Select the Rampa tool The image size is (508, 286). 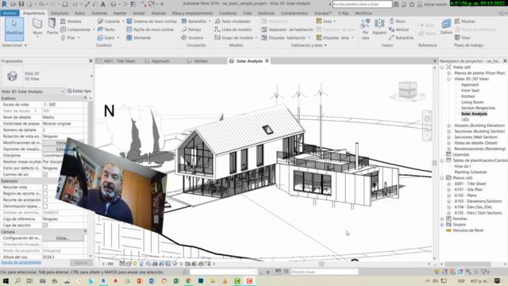click(x=191, y=29)
